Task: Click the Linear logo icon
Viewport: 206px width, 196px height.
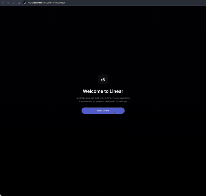Action: tap(103, 79)
